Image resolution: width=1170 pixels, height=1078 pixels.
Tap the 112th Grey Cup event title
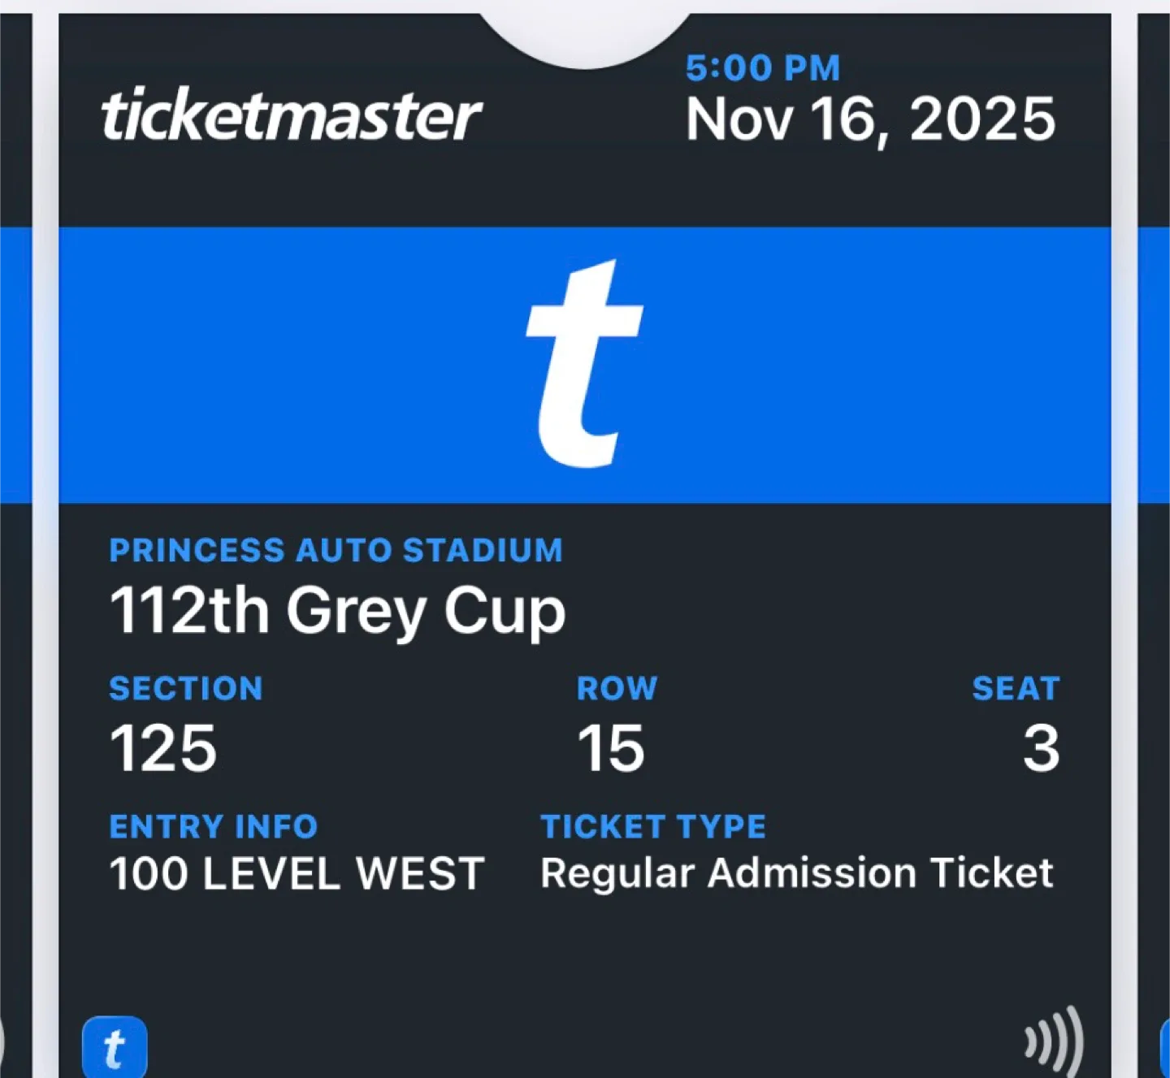tap(338, 609)
